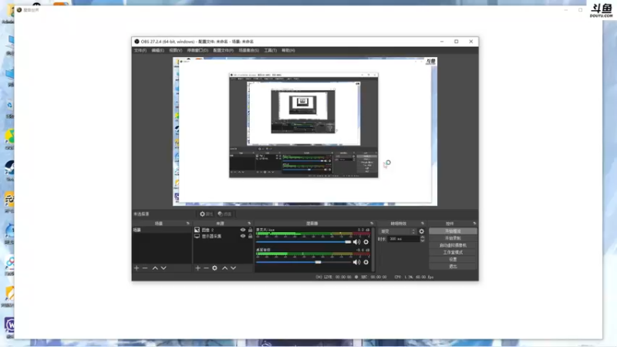Open the 视图(V) menu
Screen dimensions: 617x347
(x=176, y=50)
